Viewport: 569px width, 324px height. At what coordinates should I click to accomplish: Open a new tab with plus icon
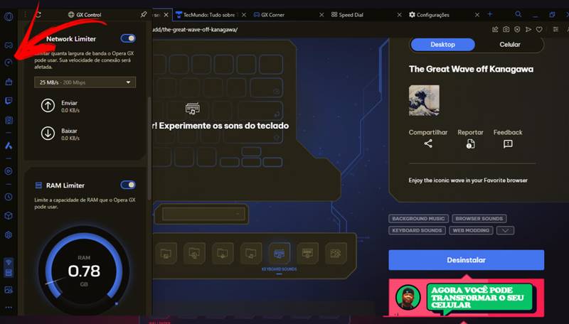click(x=490, y=14)
